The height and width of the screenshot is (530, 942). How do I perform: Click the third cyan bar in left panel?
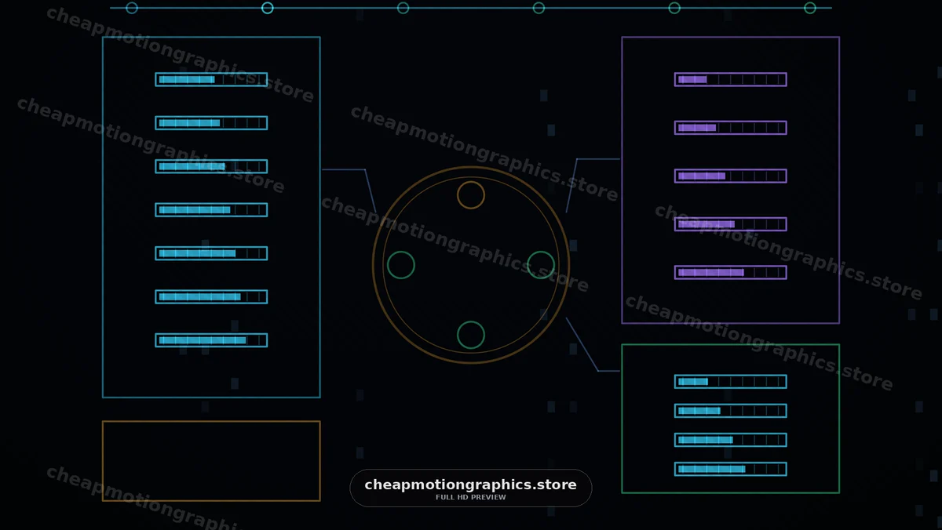211,166
